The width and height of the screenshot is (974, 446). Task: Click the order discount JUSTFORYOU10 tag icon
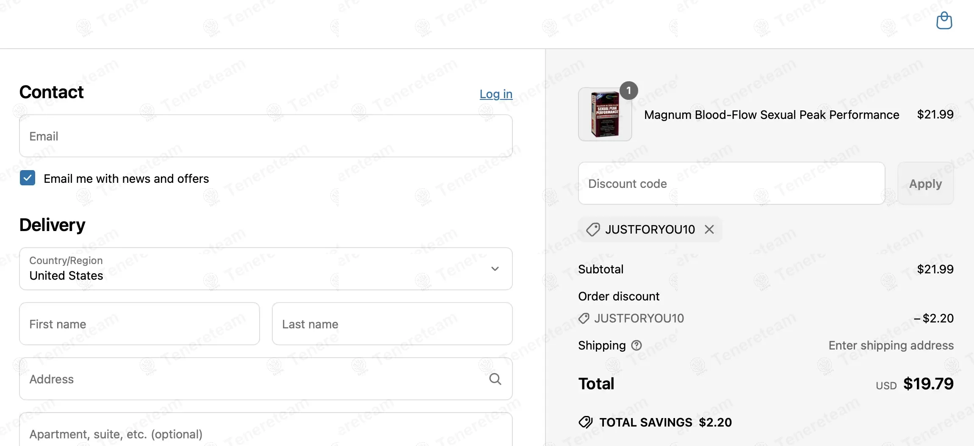(584, 318)
